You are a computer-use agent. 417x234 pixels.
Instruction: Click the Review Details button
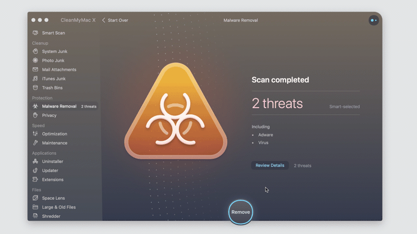tap(269, 165)
